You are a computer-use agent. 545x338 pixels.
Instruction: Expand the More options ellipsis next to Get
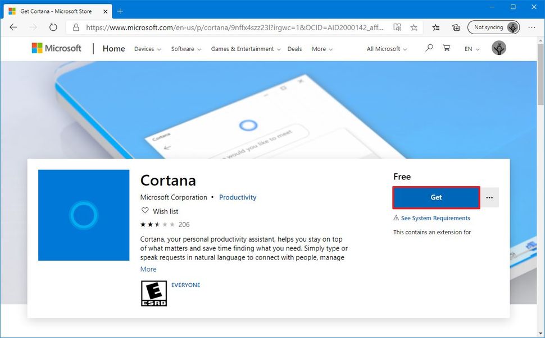[489, 197]
